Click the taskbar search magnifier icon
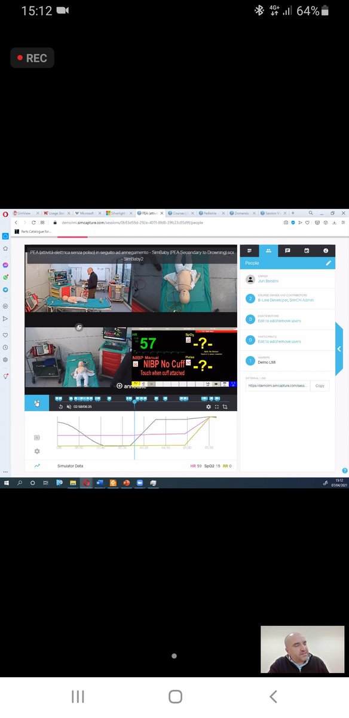 19,482
